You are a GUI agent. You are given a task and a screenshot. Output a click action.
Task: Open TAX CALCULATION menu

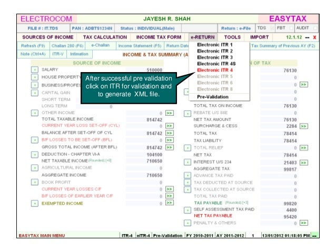click(105, 37)
